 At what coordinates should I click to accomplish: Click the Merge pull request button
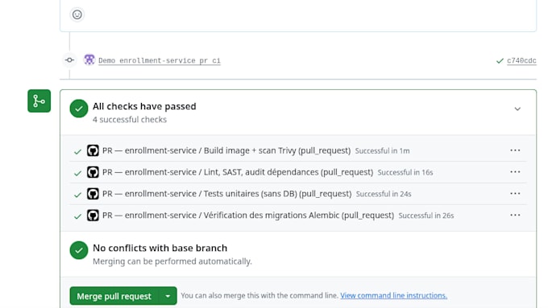point(114,296)
